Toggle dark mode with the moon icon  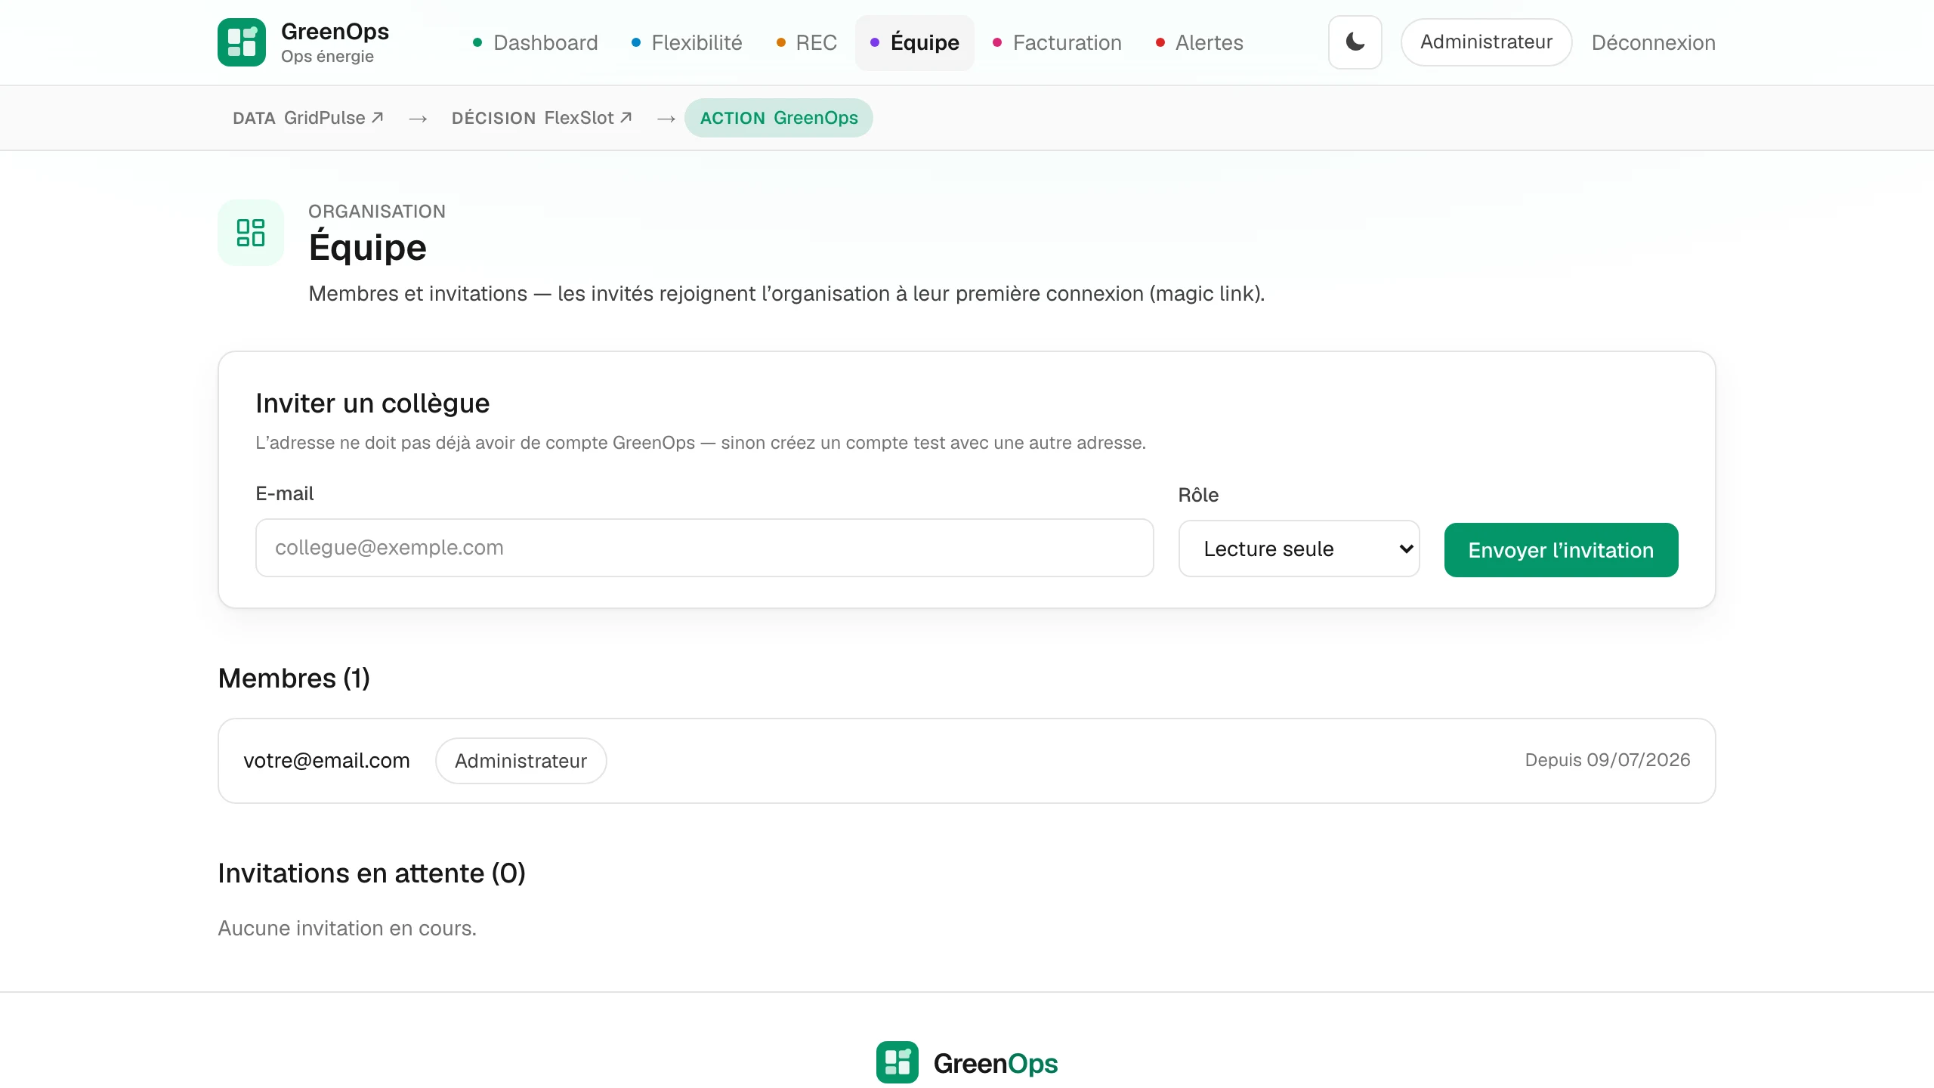[x=1355, y=42]
